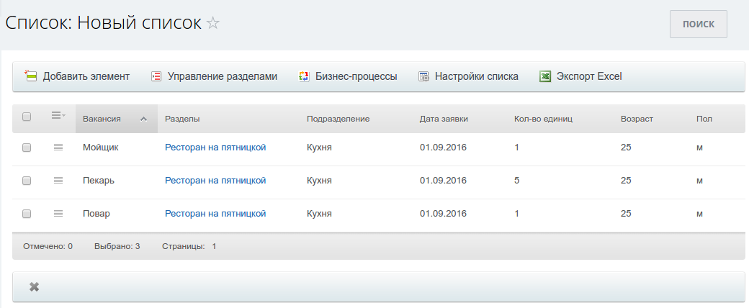Click age 25 in the Повар row
749x308 pixels.
click(626, 214)
